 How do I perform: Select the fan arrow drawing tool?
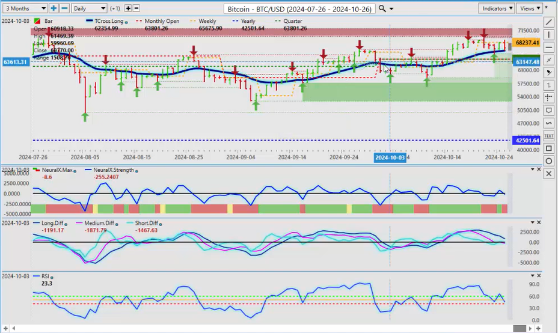pyautogui.click(x=549, y=73)
